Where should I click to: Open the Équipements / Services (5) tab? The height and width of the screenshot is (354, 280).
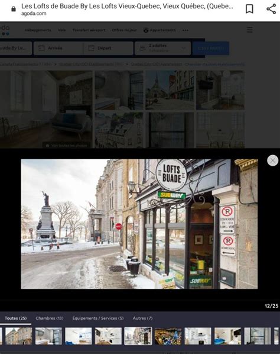click(x=98, y=318)
